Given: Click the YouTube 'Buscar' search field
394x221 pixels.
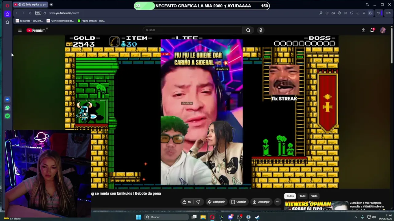Looking at the screenshot, I should 193,30.
